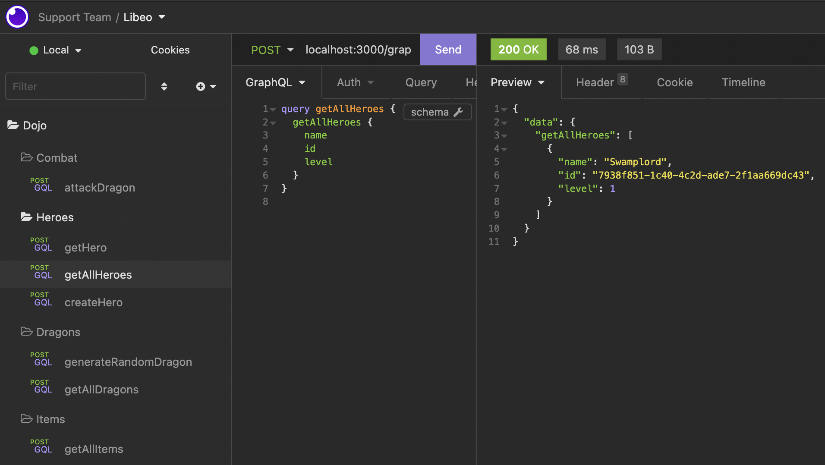
Task: Click the Combat folder icon
Action: pyautogui.click(x=26, y=157)
